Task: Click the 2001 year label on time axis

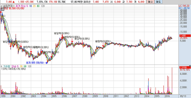Action: point(13,96)
